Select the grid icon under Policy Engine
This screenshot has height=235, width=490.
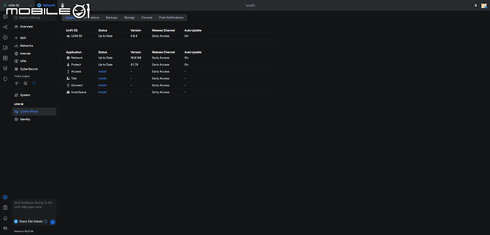tap(26, 84)
